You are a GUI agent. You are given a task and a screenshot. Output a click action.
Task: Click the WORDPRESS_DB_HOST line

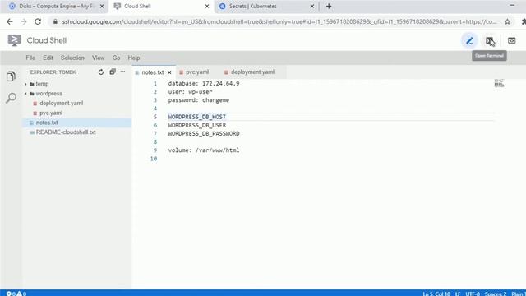point(197,117)
